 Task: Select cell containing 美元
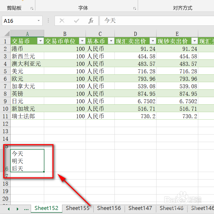click(27, 71)
